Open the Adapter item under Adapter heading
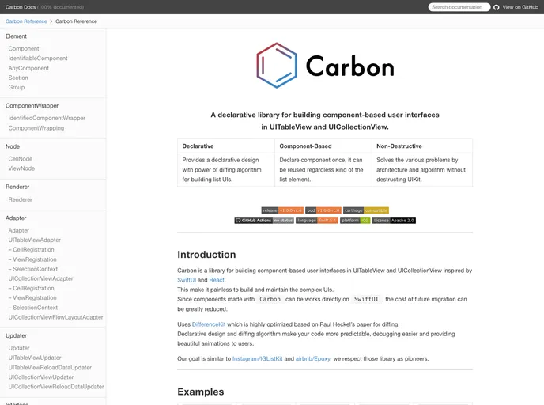 pos(19,230)
